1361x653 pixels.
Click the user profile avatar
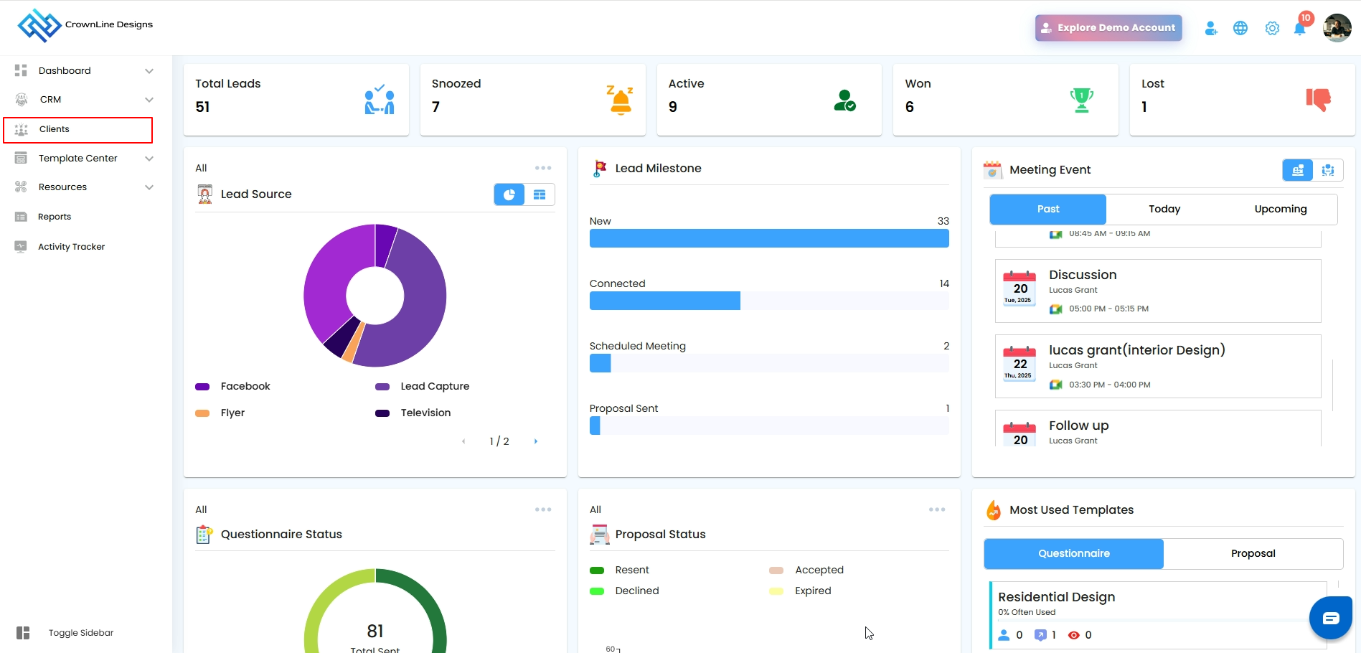[x=1337, y=29]
